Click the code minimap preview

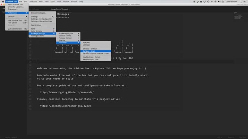tap(238, 16)
